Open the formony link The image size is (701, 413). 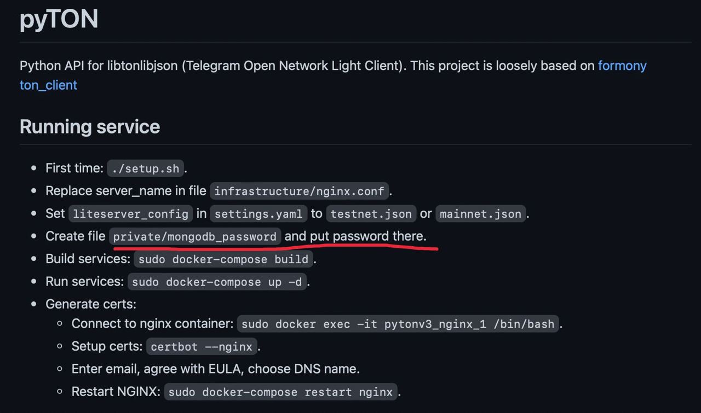click(622, 66)
